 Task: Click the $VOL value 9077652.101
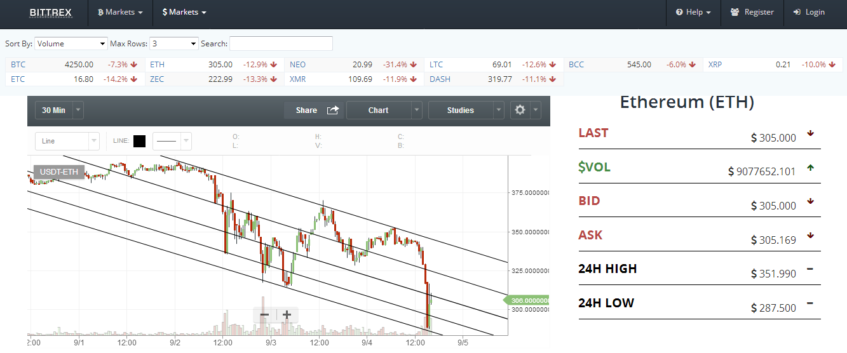pyautogui.click(x=762, y=171)
